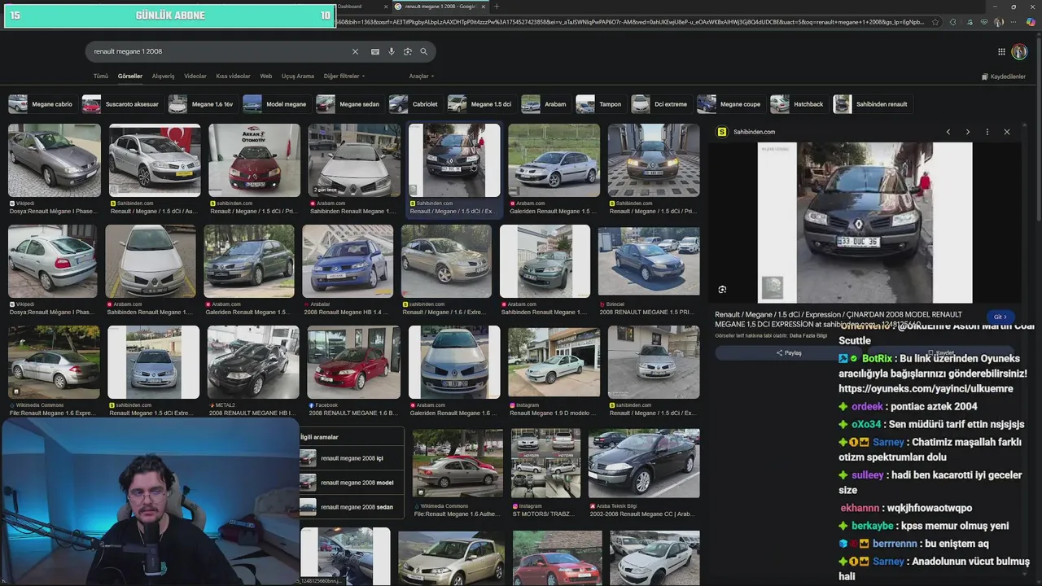Open the Google account avatar
The image size is (1042, 586).
1019,51
